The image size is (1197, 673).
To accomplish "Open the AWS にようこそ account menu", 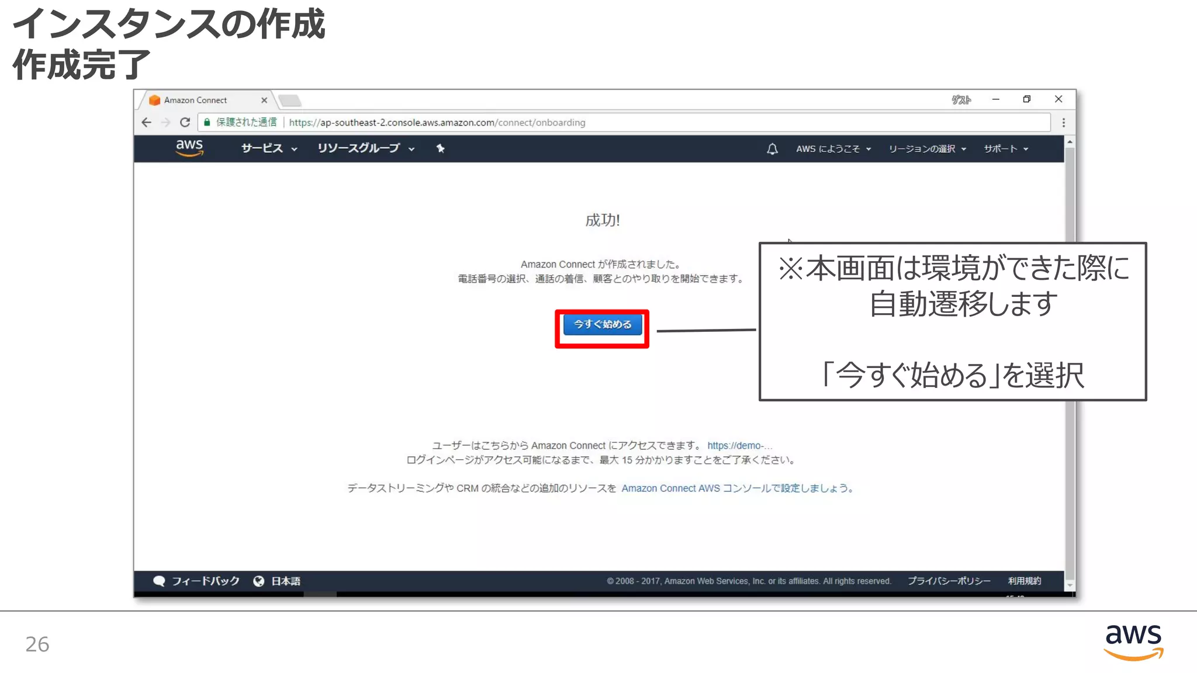I will [833, 149].
